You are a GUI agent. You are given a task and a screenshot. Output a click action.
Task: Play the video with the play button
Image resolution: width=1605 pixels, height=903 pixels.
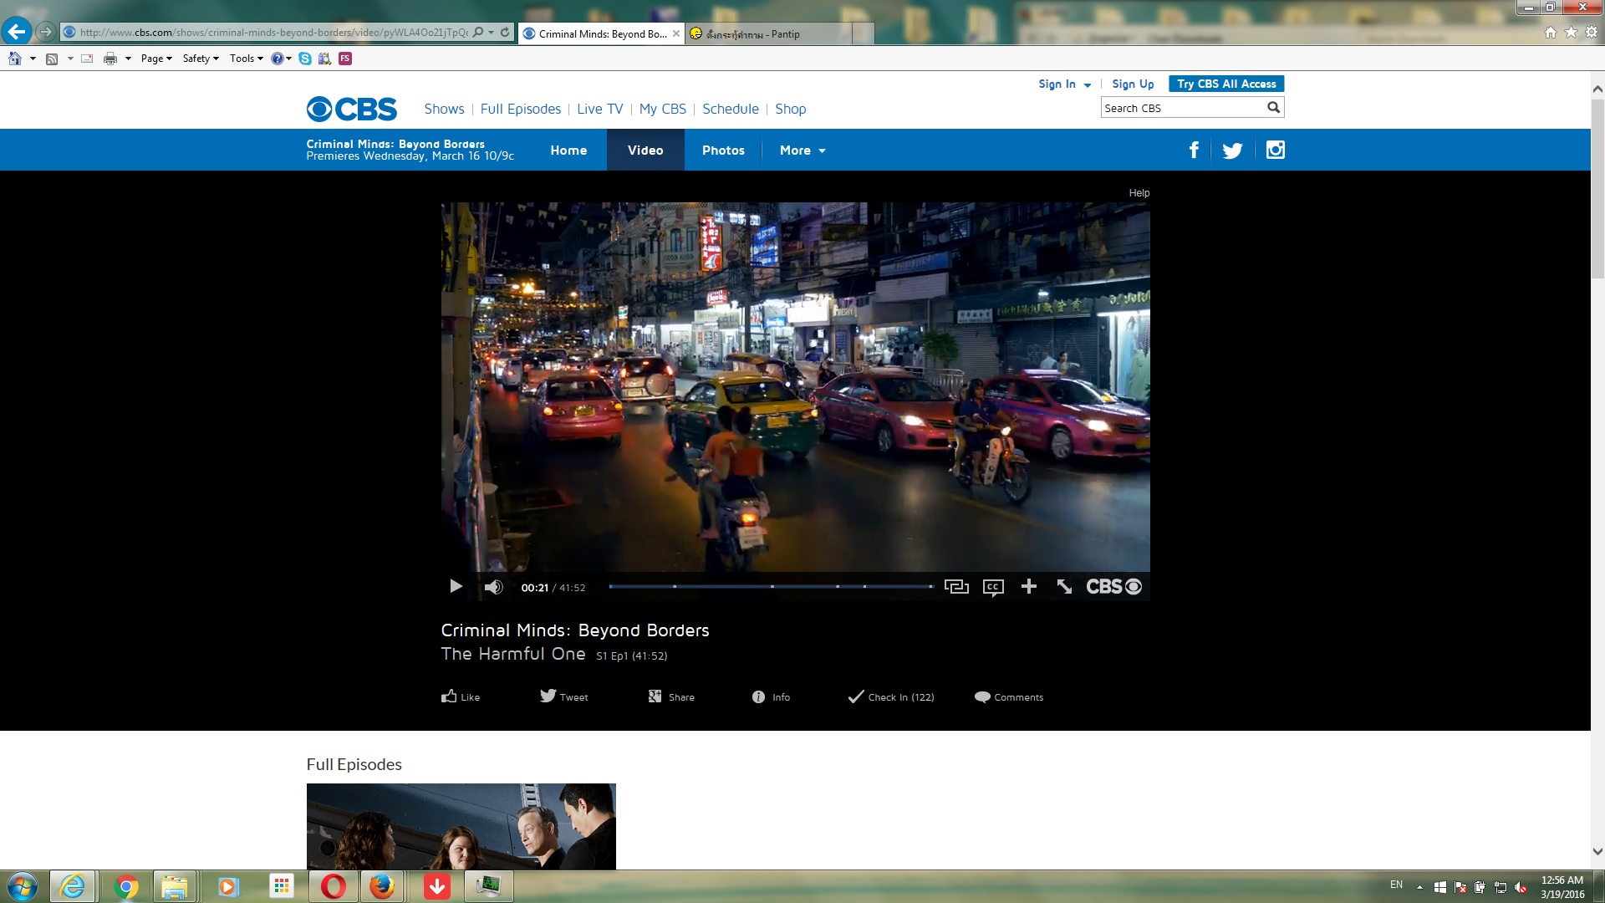click(x=456, y=587)
